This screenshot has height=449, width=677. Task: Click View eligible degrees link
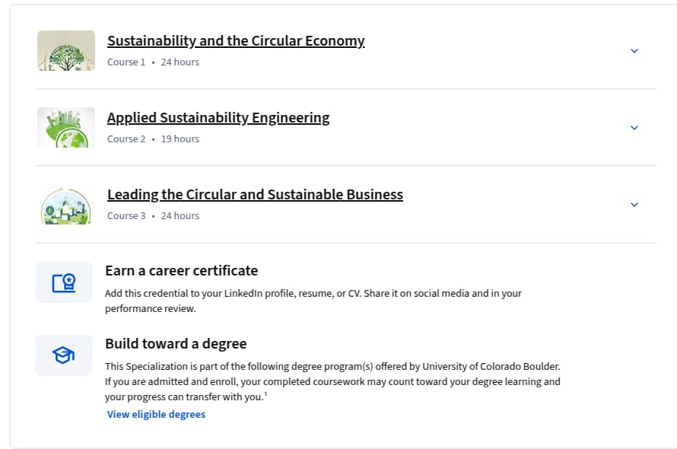tap(156, 415)
